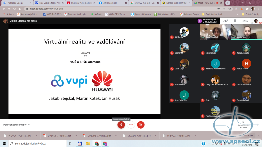Select Jiří Burda's participant avatar
The height and width of the screenshot is (147, 262).
[184, 32]
